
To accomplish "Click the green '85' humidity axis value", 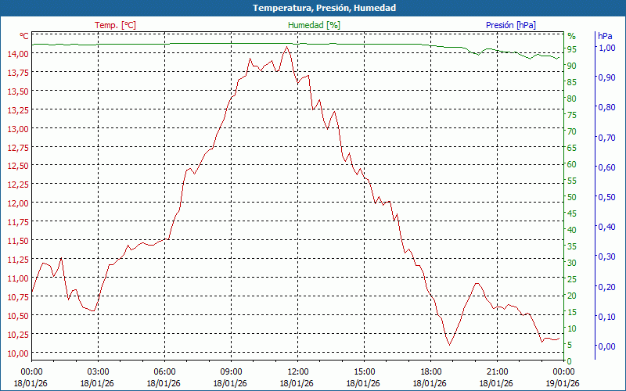I will pyautogui.click(x=572, y=82).
